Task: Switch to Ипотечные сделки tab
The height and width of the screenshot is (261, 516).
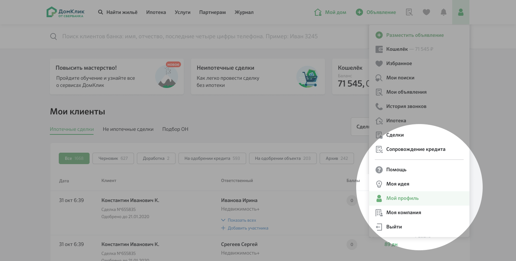Action: click(72, 129)
